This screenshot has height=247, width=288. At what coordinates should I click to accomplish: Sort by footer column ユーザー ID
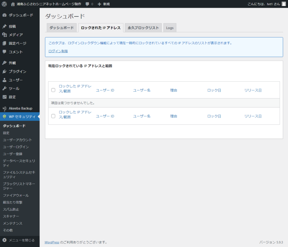[x=105, y=116]
